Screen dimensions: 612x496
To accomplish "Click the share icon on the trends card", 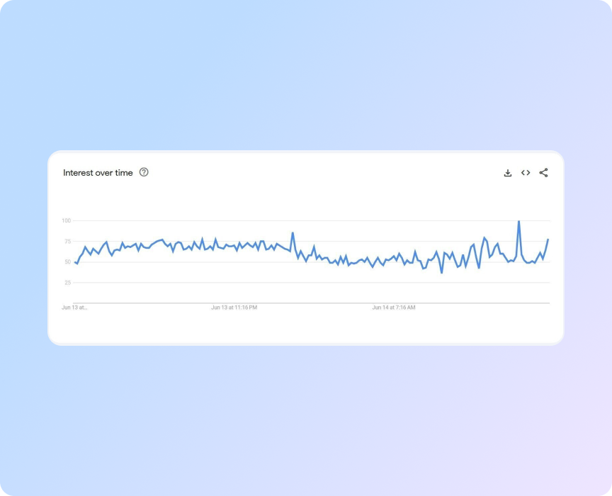I will point(543,172).
